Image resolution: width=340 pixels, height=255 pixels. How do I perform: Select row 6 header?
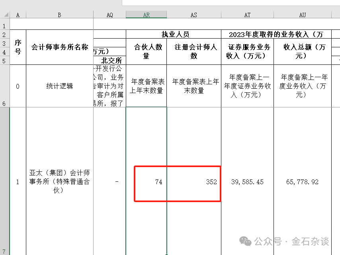point(4,86)
